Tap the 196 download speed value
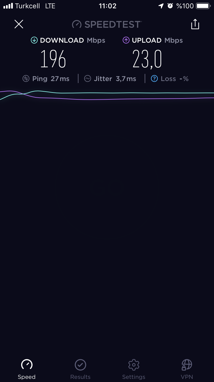The image size is (214, 382). point(53,59)
